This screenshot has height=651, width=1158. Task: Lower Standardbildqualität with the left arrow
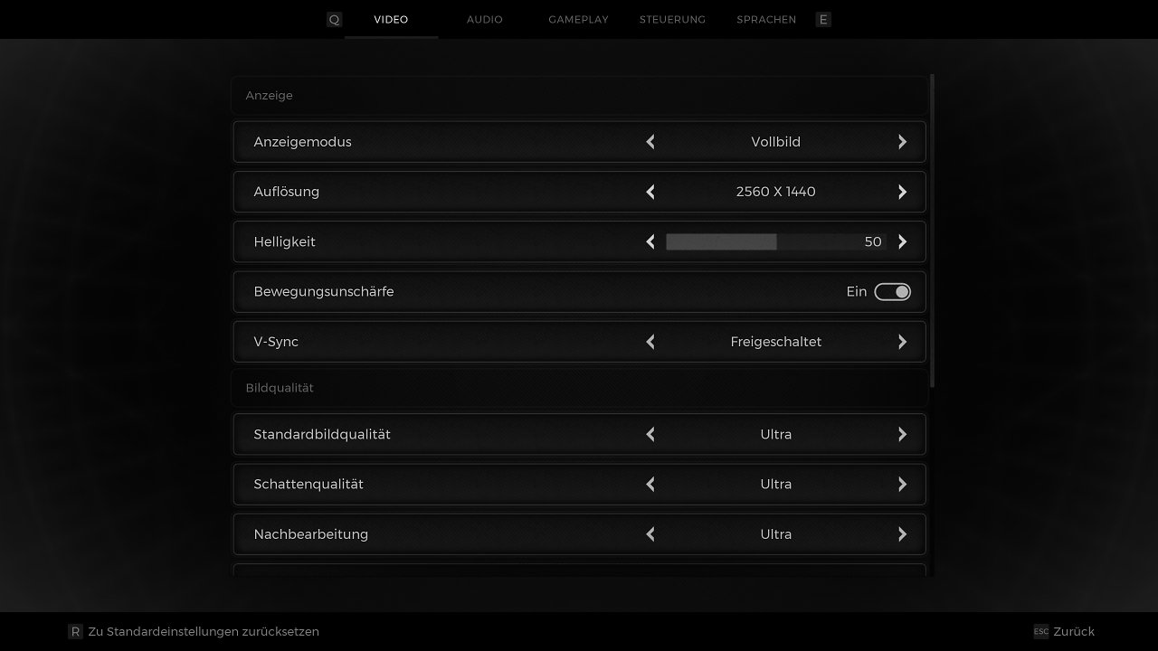[650, 434]
